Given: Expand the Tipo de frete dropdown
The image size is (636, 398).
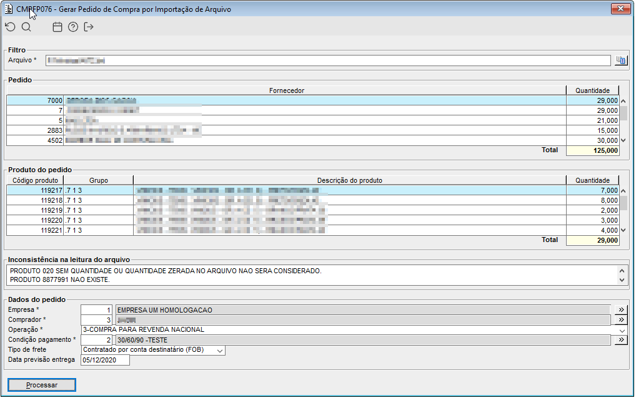Looking at the screenshot, I should point(220,350).
